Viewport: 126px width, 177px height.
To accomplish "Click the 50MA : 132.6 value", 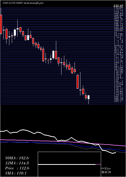I will (x=17, y=158).
